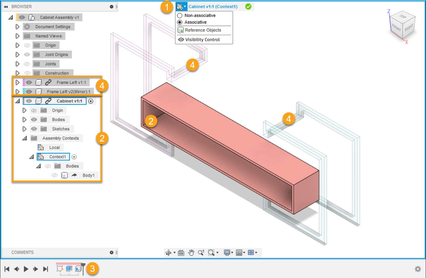Click the Body1 body icon
The width and height of the screenshot is (426, 278).
[64, 175]
